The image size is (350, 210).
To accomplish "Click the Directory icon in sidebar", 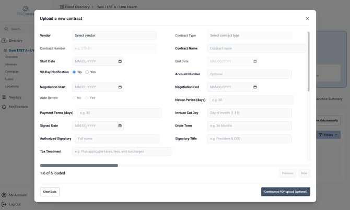I will pos(4,41).
